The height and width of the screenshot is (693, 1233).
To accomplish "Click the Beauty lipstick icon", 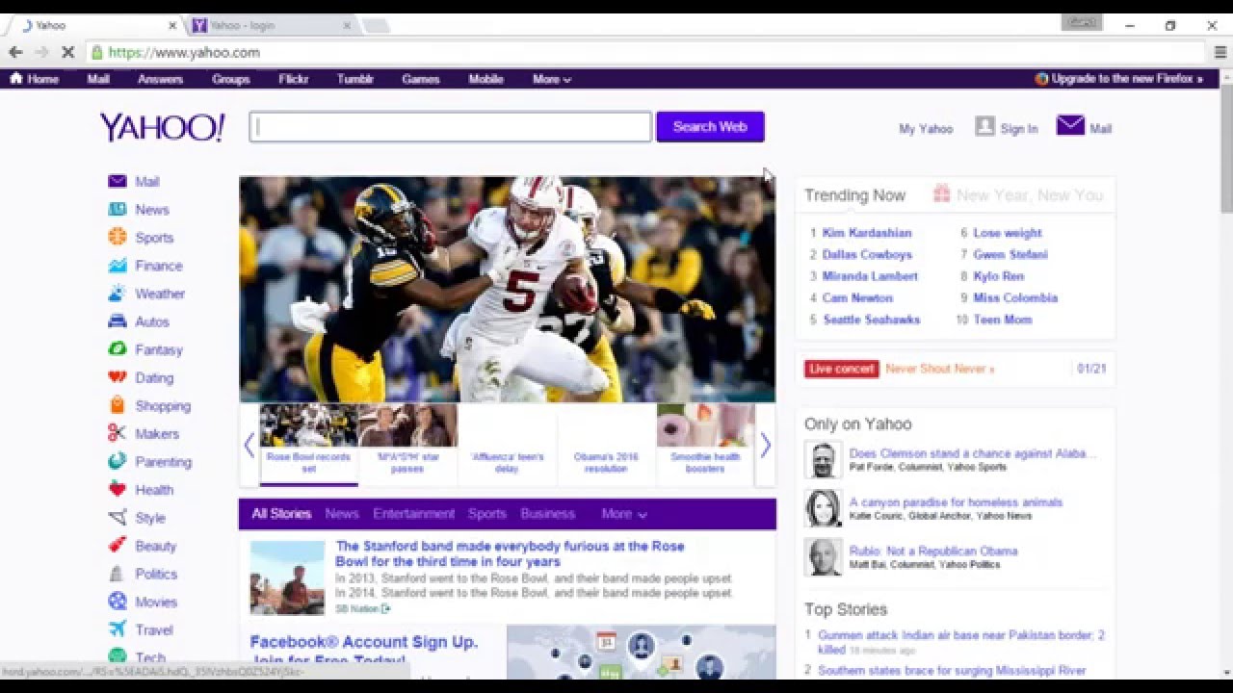I will point(118,545).
